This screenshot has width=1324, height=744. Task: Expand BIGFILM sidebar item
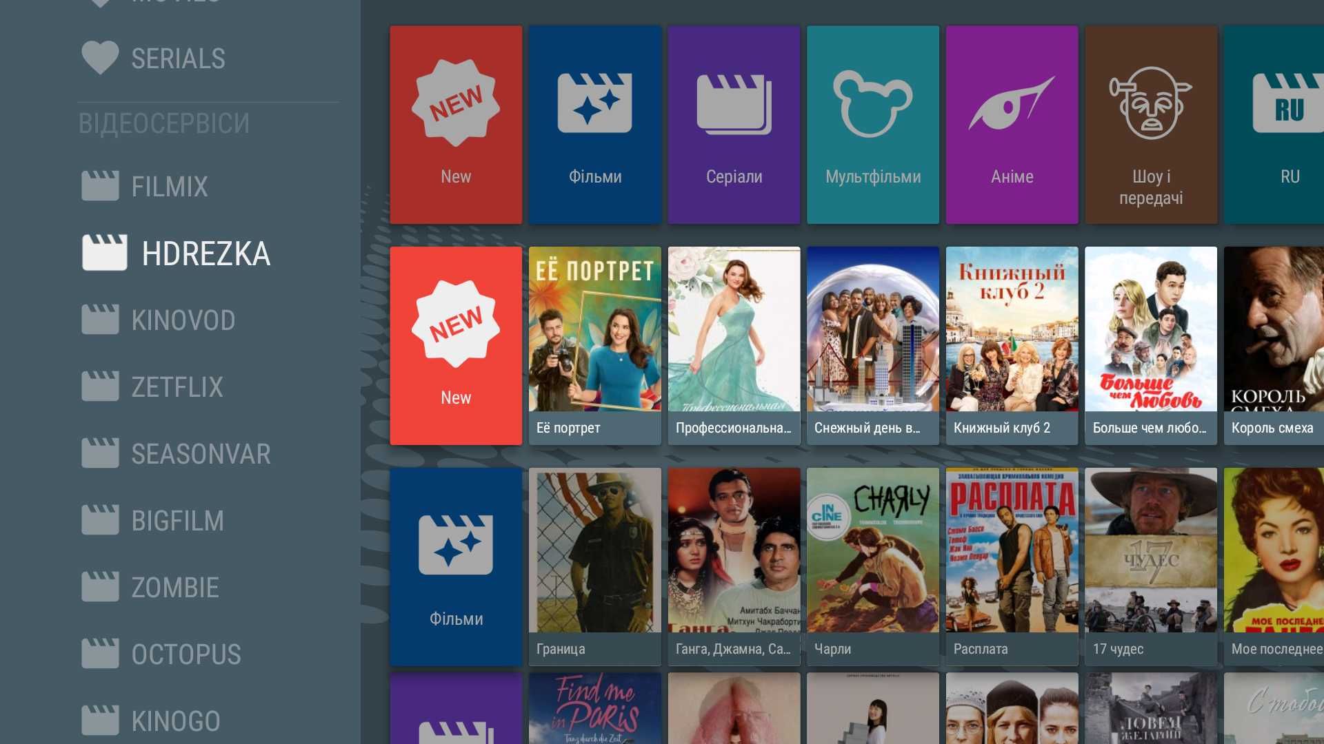179,521
